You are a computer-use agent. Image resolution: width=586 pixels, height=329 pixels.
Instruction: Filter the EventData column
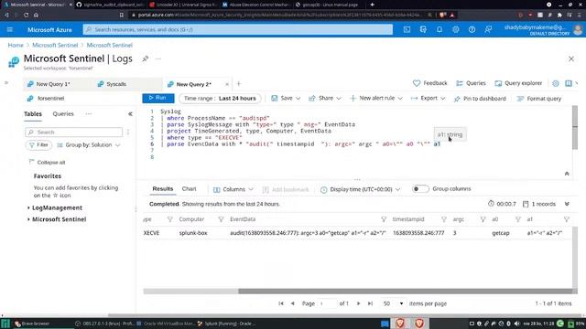[384, 219]
